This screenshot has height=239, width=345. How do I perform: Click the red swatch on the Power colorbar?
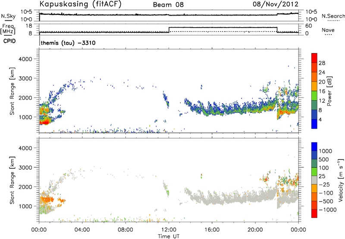pyautogui.click(x=314, y=58)
